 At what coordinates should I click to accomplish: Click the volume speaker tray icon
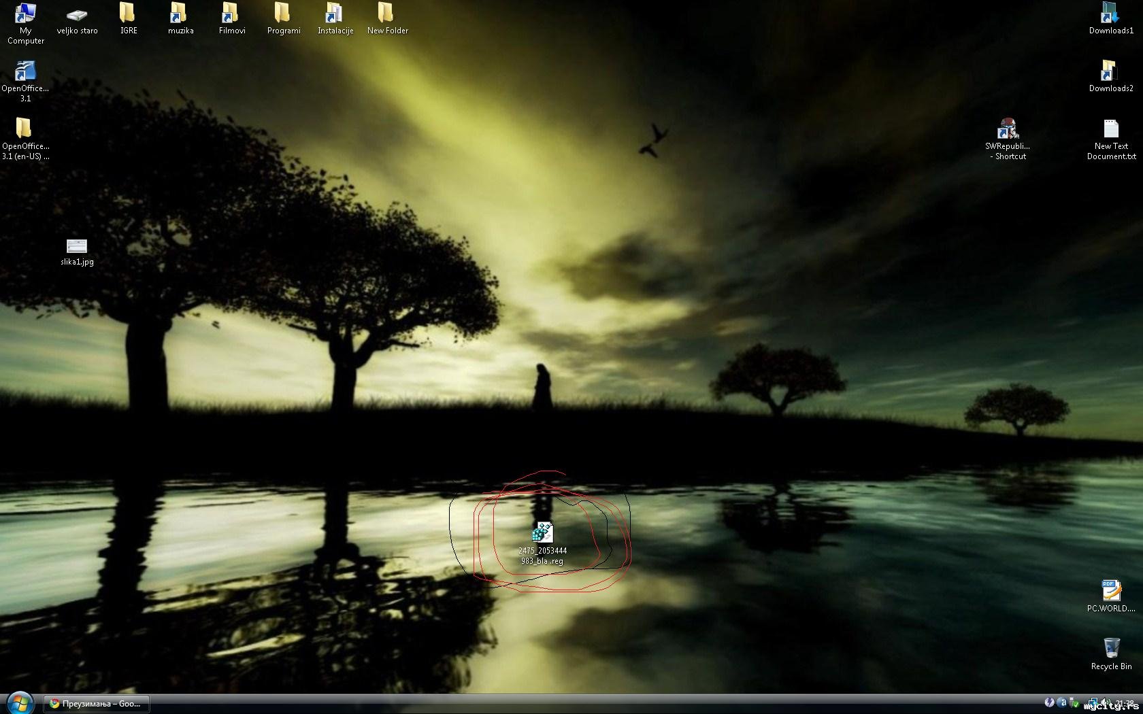pyautogui.click(x=1105, y=702)
